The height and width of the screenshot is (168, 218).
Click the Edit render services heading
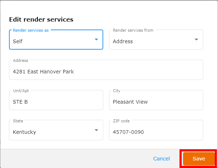[x=41, y=19]
